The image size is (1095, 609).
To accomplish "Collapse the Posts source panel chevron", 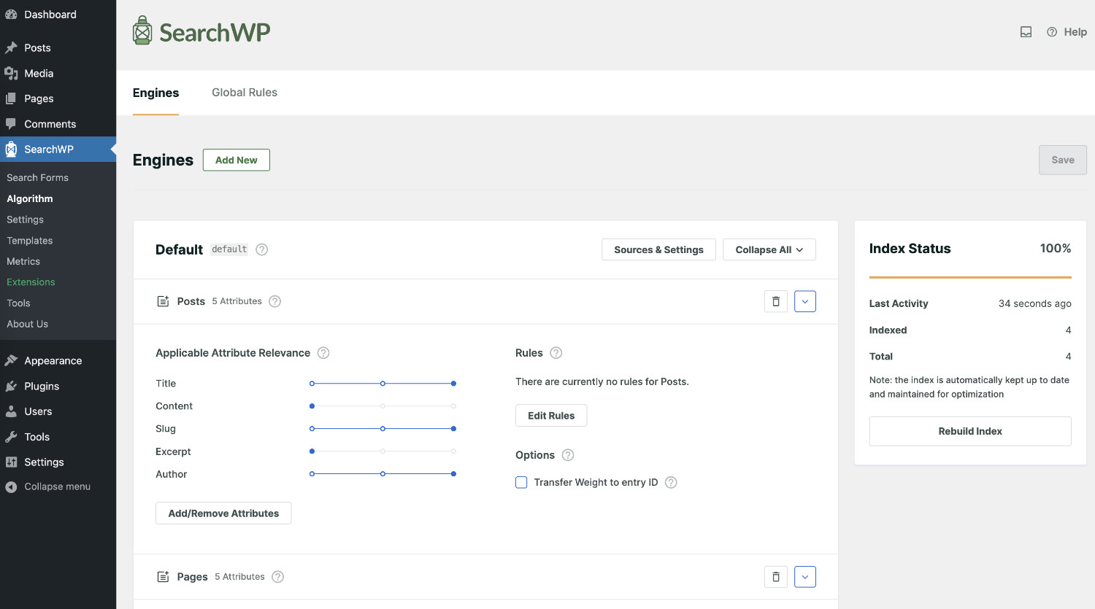I will 804,301.
